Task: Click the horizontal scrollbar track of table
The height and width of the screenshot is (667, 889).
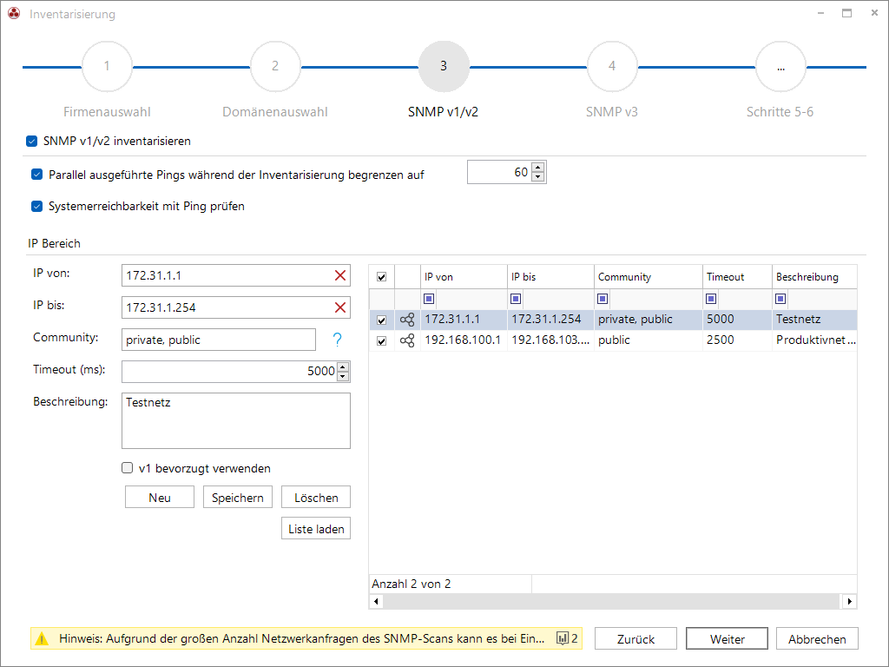Action: tap(611, 601)
